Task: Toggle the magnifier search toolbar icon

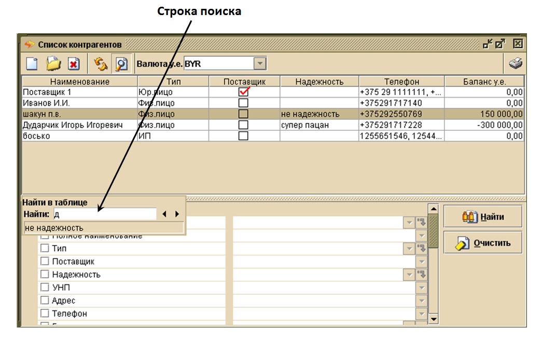Action: 121,64
